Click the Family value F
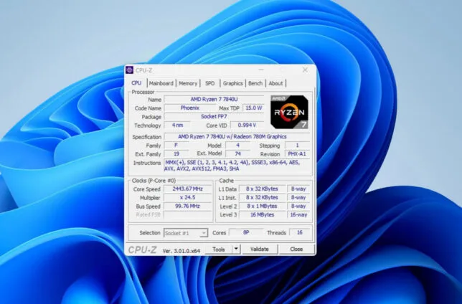Viewport: 462px width, 304px height. (x=176, y=146)
